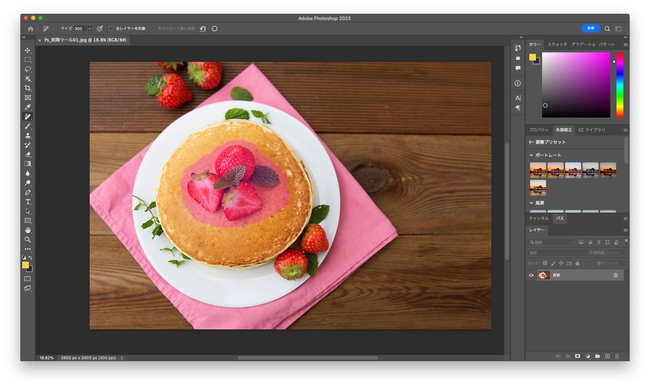Open the brush size dropdown
650x388 pixels.
[x=90, y=28]
